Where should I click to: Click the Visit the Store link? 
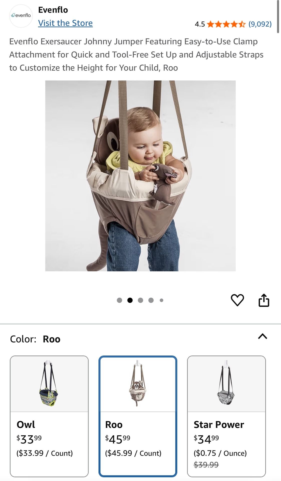(x=65, y=23)
